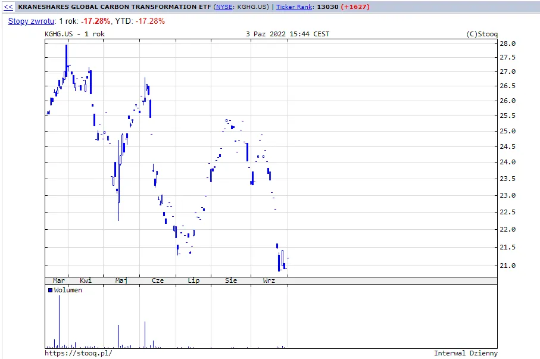Open the 'Stopy zwrotu' returns link

click(x=31, y=21)
